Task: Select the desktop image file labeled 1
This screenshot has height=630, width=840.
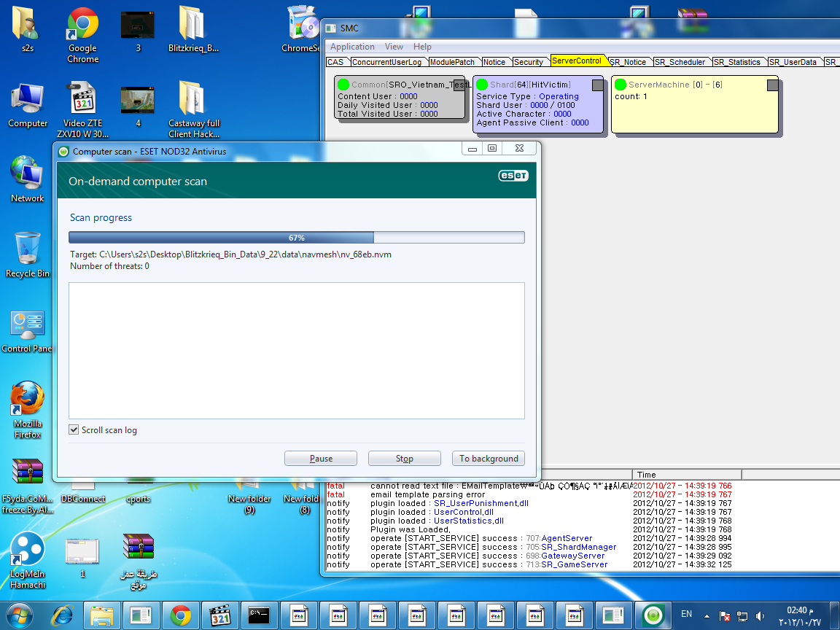Action: [x=82, y=557]
